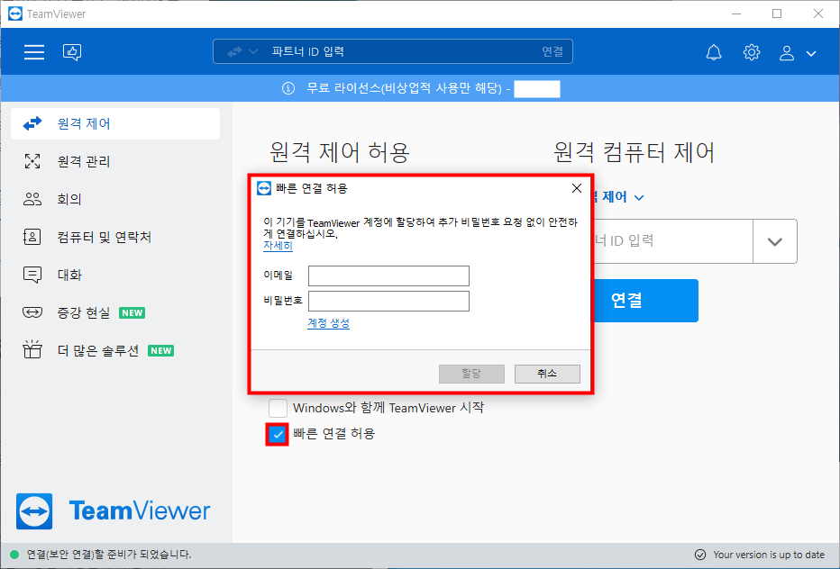Click the main partner ID input field
840x569 pixels.
pos(671,241)
